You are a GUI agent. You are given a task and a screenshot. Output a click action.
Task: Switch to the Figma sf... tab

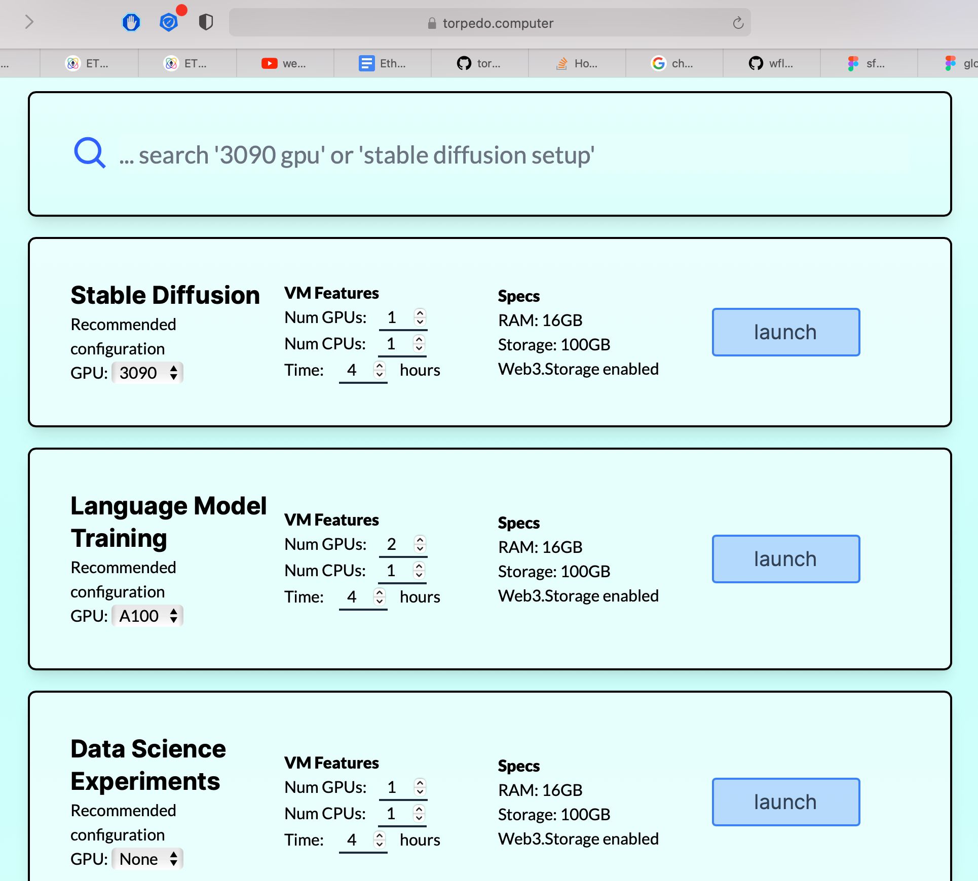click(869, 63)
